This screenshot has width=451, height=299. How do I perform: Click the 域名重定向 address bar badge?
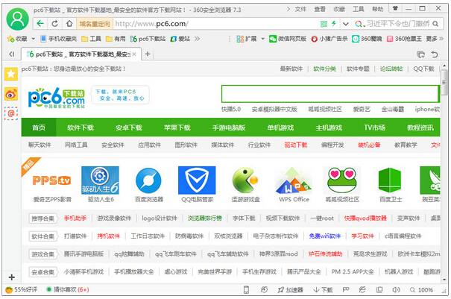(x=95, y=24)
